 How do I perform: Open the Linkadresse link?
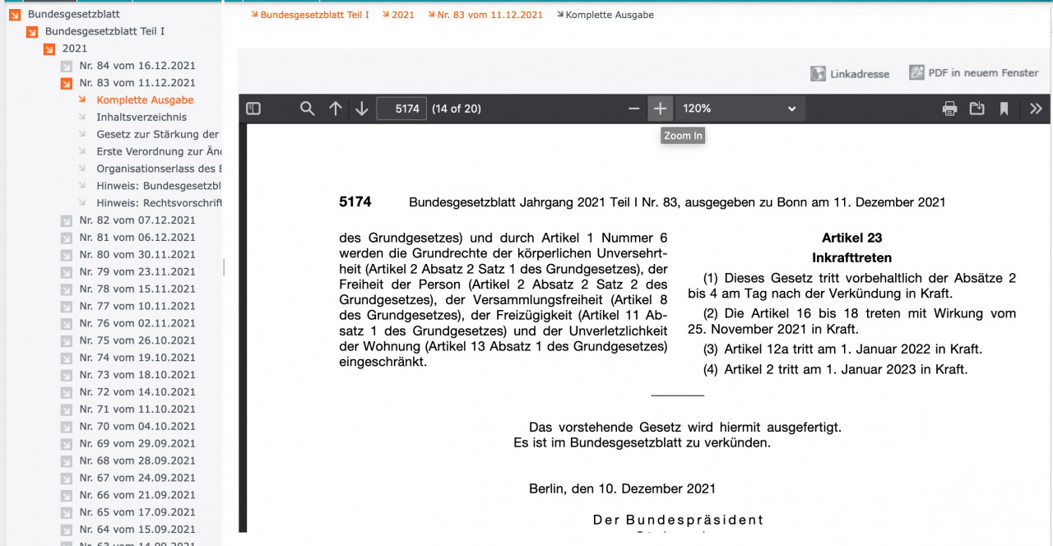851,74
